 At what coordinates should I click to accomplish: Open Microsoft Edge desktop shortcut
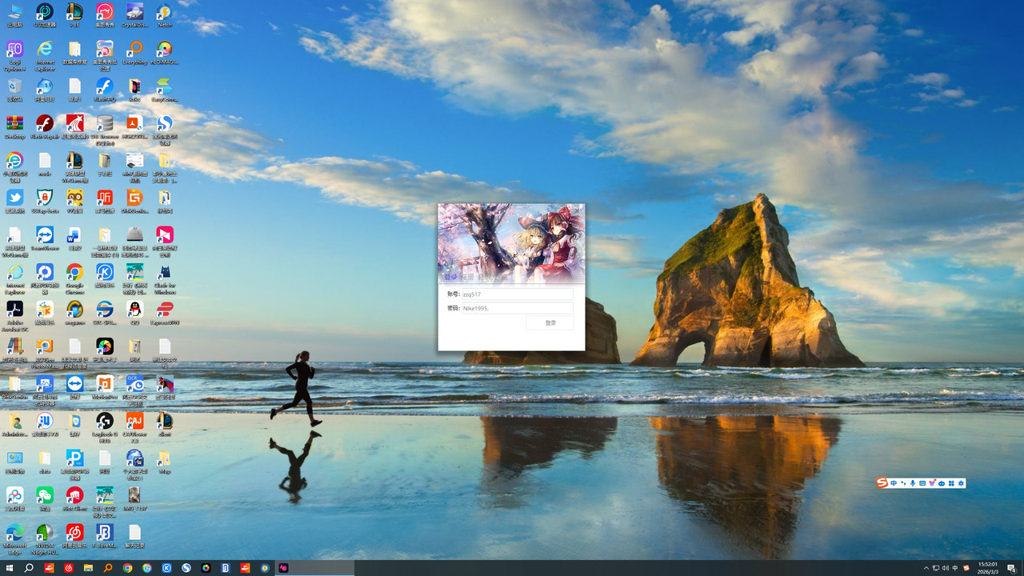[14, 538]
